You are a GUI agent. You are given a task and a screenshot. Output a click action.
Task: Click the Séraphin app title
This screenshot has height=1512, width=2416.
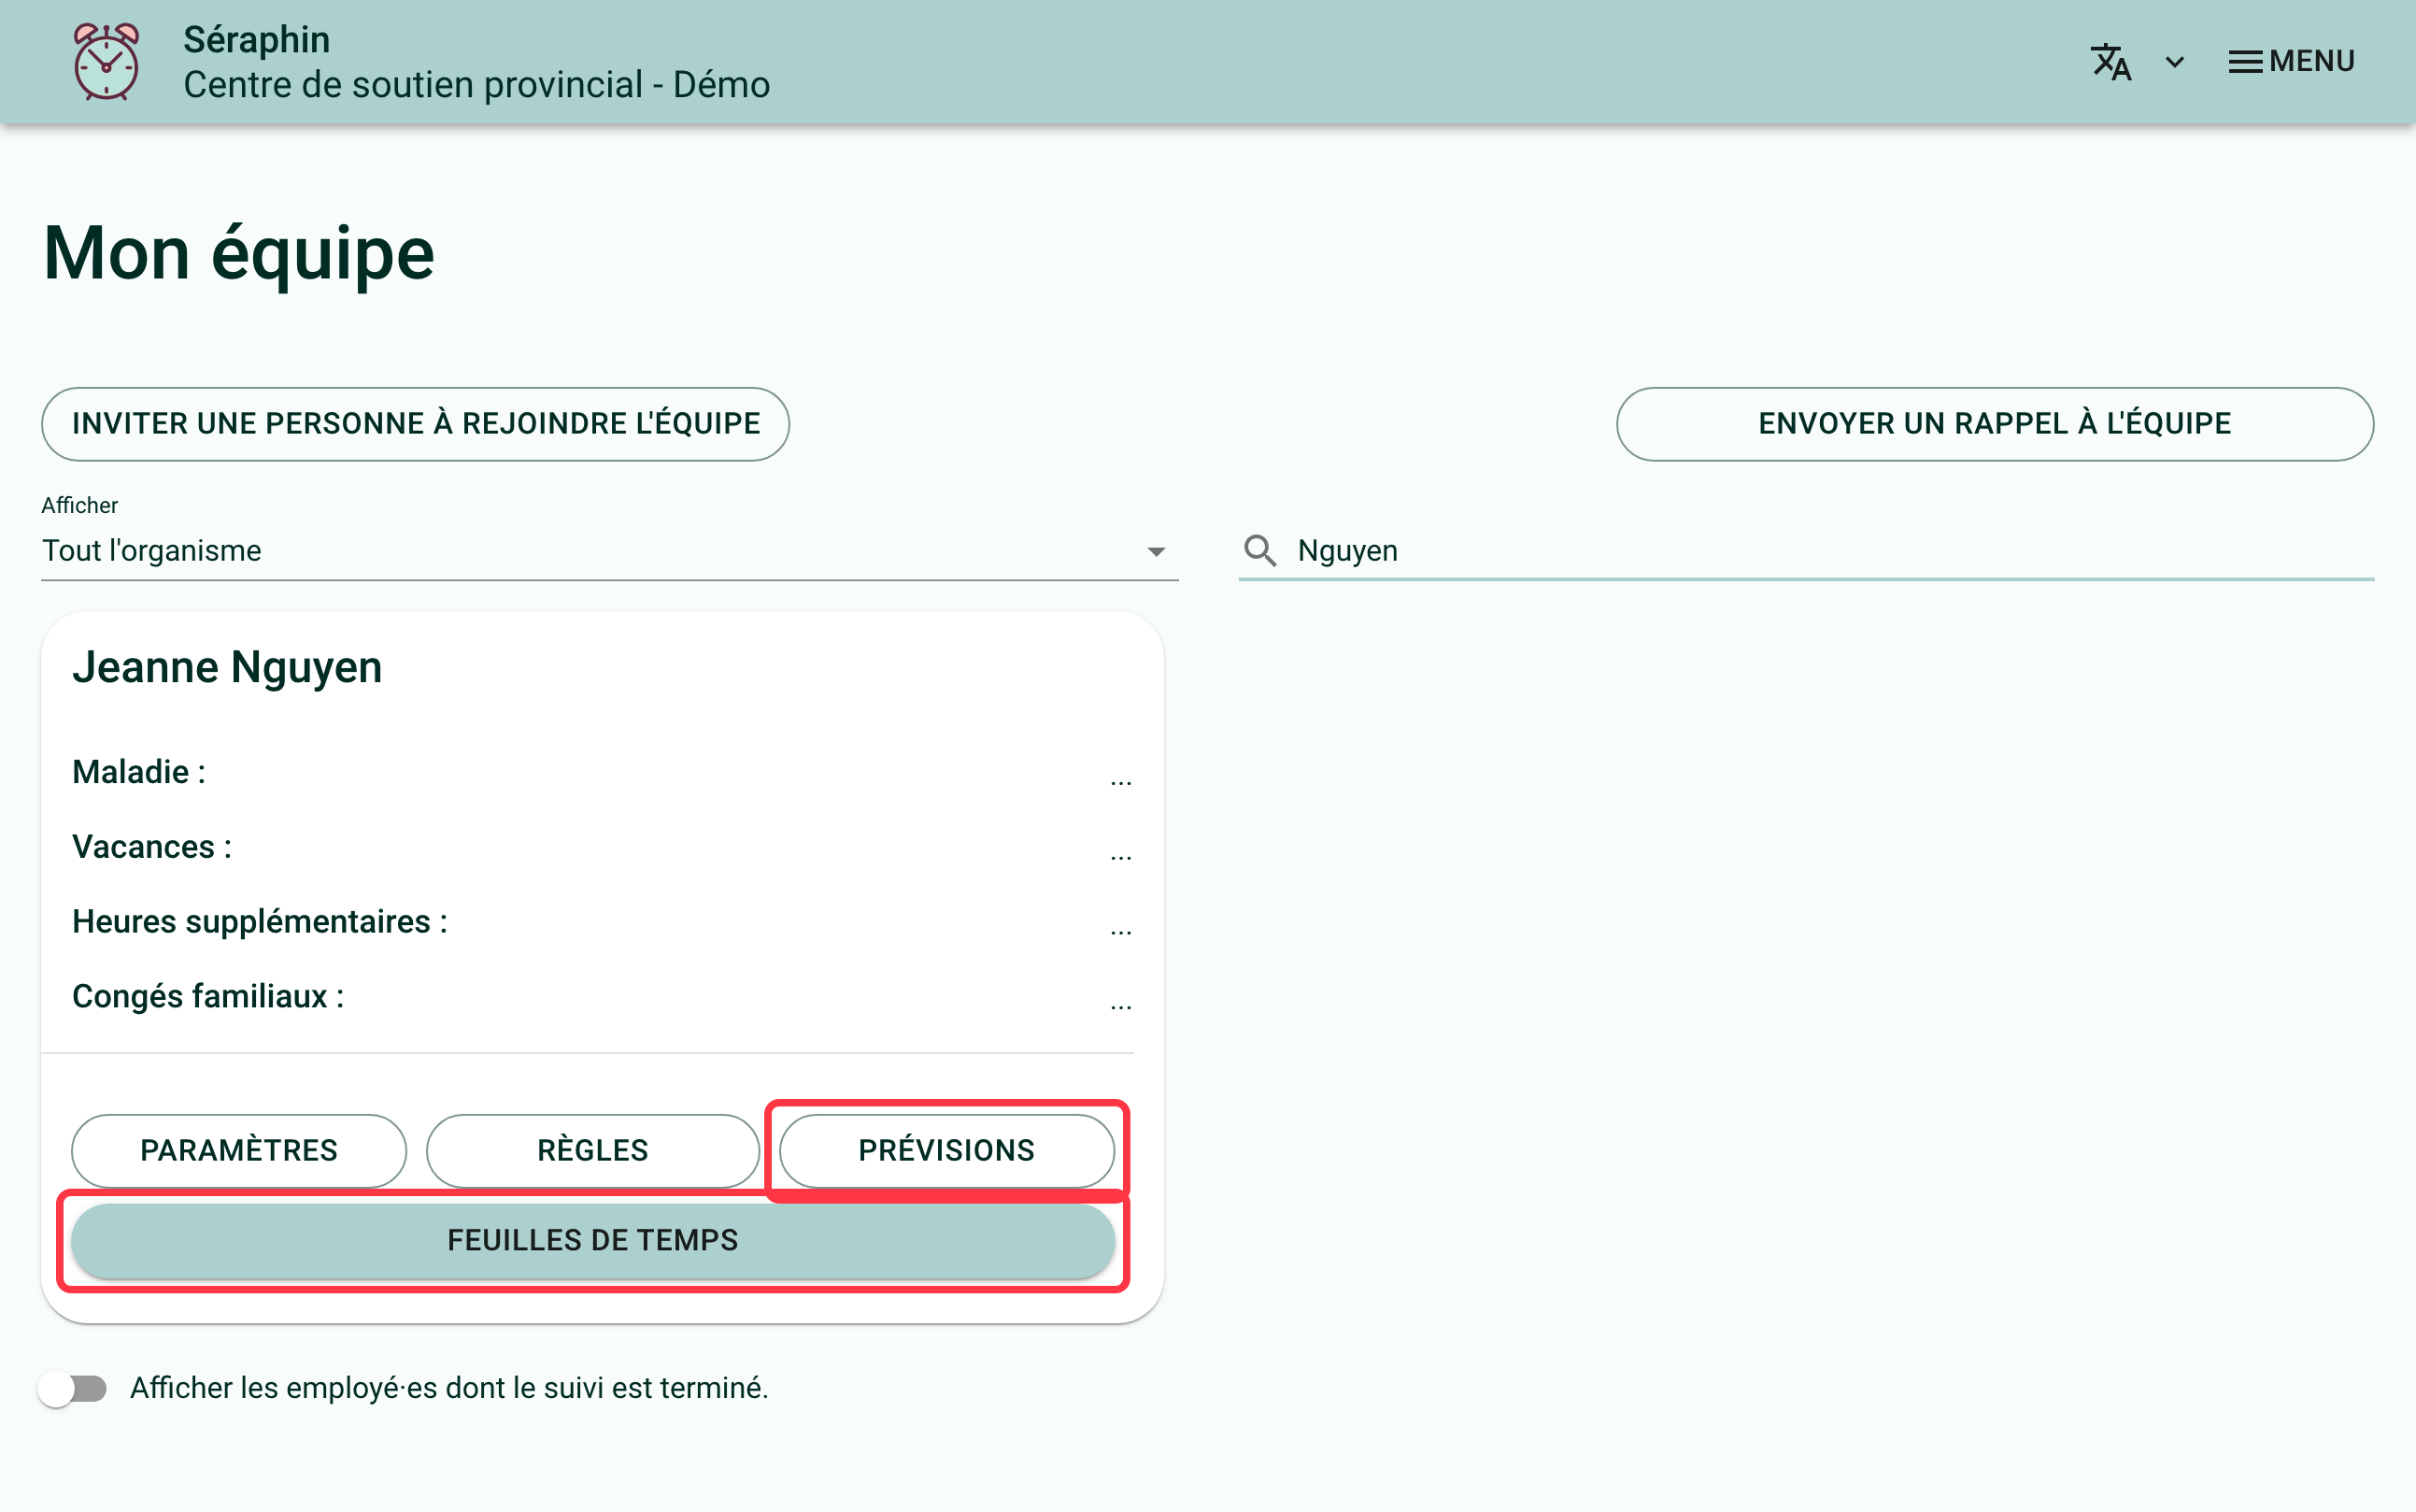point(257,40)
